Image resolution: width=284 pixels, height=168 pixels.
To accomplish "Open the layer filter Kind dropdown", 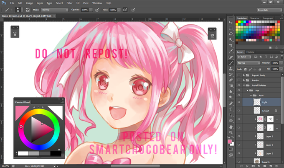I will pos(244,57).
